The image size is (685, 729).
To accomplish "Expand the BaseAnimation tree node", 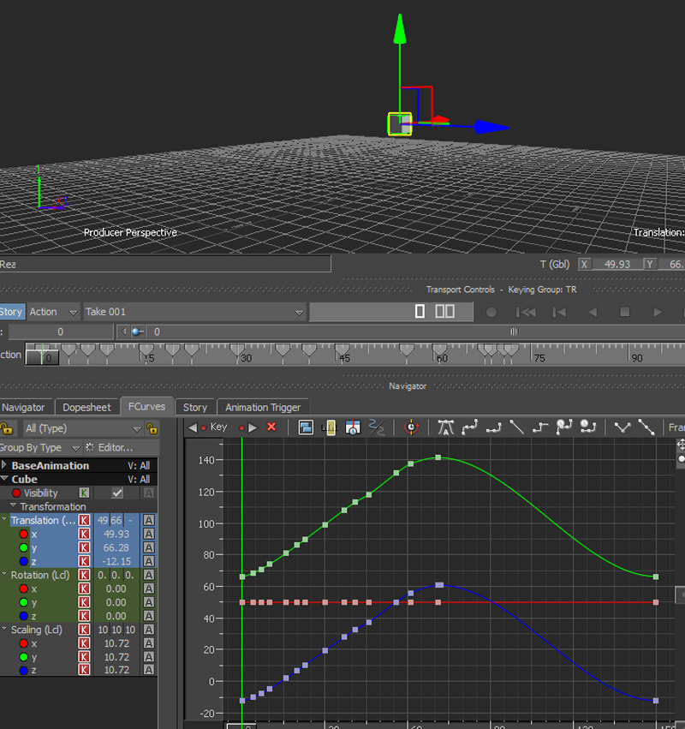I will coord(4,465).
